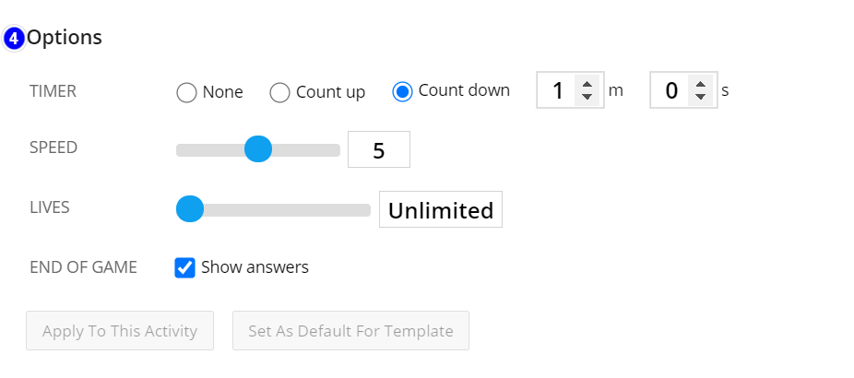Increase minutes with the up arrow
This screenshot has width=854, height=378.
587,85
